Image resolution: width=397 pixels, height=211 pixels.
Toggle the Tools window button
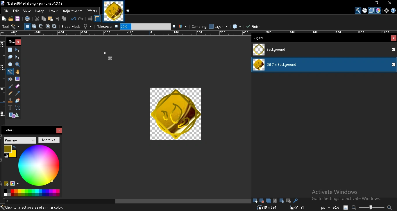click(358, 10)
